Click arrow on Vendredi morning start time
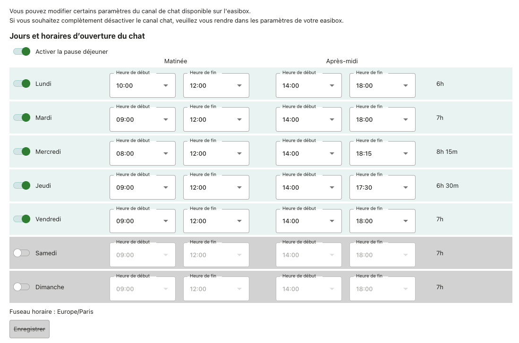This screenshot has height=343, width=519. 166,221
